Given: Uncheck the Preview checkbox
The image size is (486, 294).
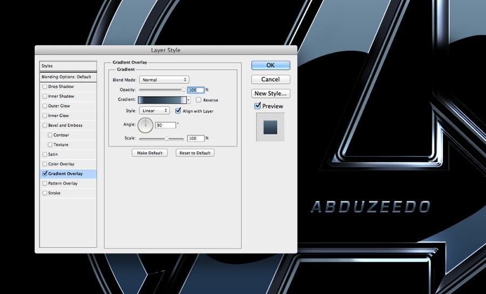Looking at the screenshot, I should pos(258,106).
